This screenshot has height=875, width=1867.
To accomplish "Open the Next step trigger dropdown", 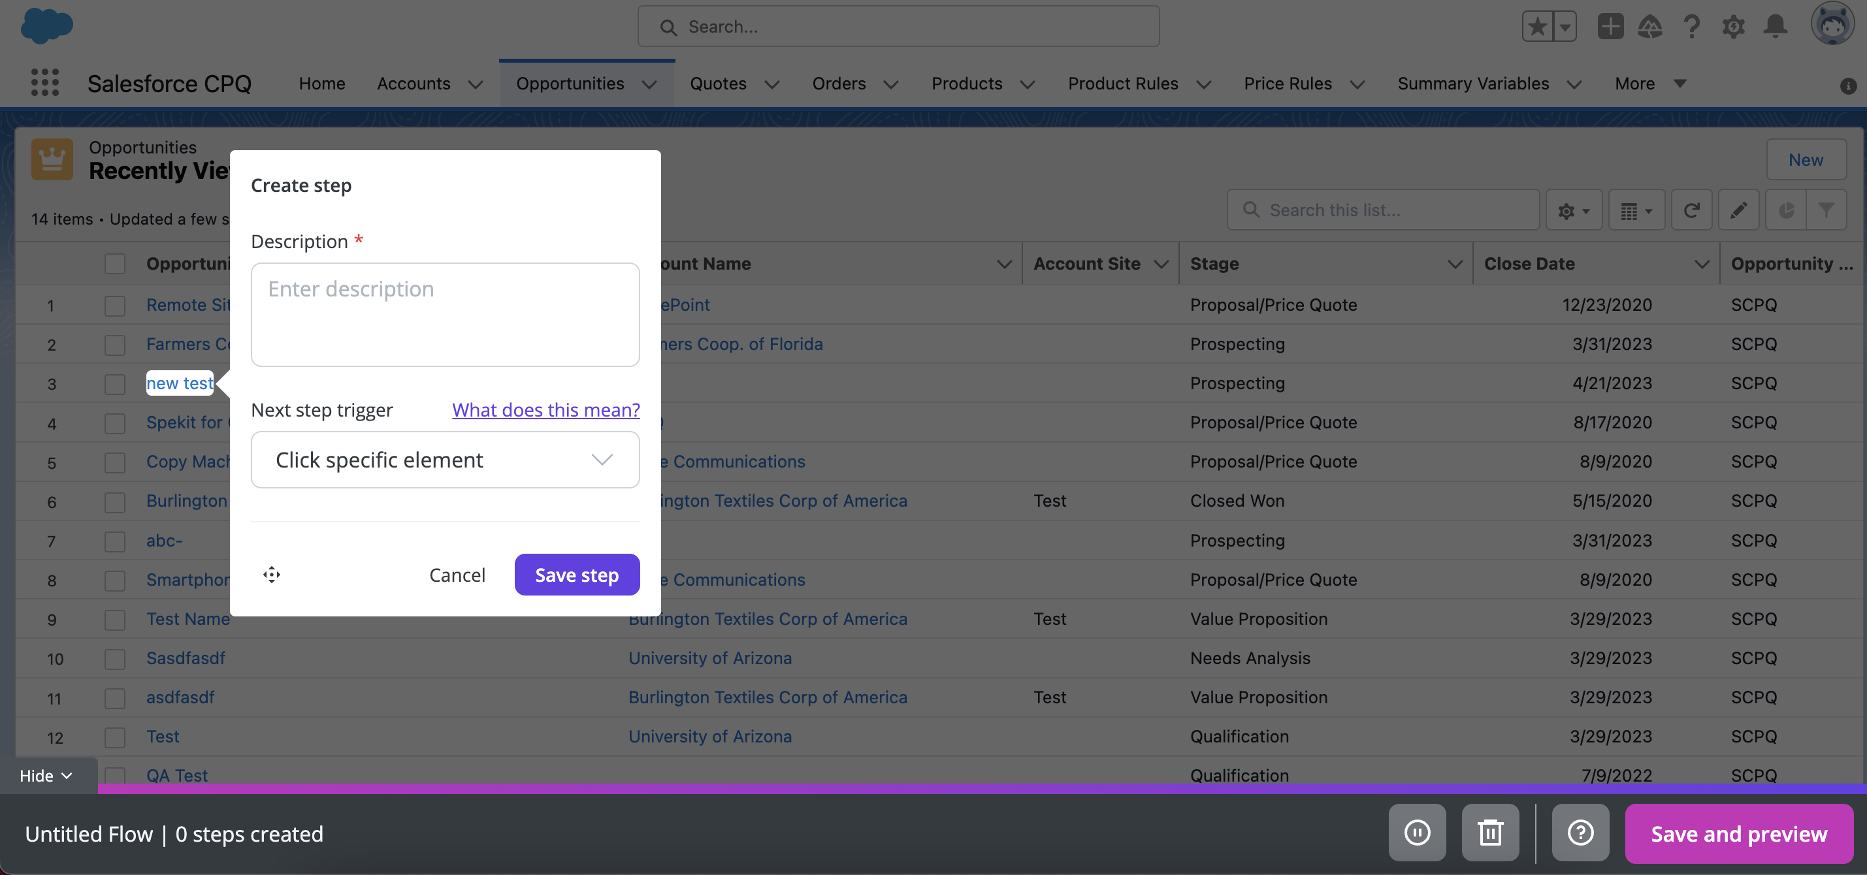I will tap(445, 460).
